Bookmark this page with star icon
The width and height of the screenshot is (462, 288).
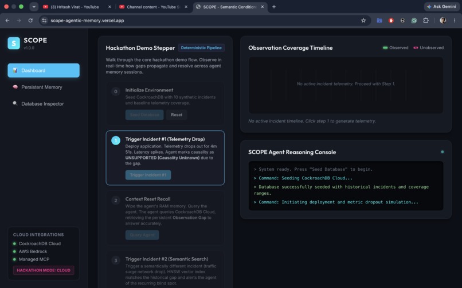coord(363,21)
